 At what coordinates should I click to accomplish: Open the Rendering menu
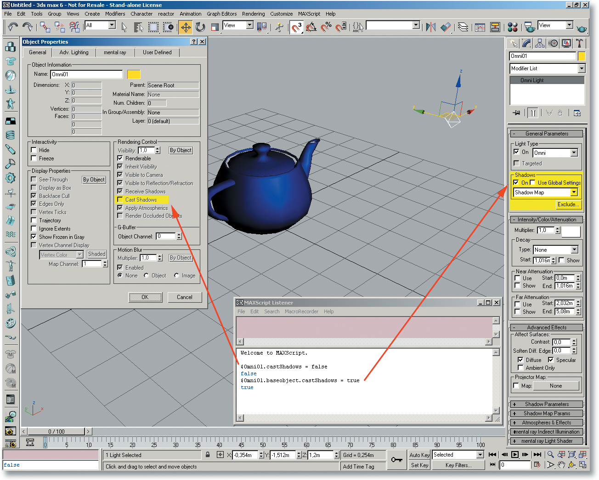pyautogui.click(x=254, y=14)
